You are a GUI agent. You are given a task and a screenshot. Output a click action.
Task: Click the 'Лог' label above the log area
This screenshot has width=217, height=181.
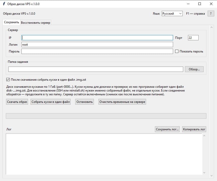[x=9, y=129]
